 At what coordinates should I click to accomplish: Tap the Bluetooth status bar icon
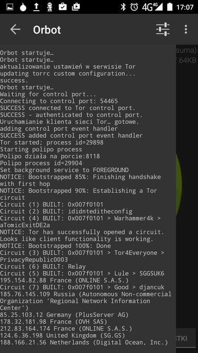[123, 7]
